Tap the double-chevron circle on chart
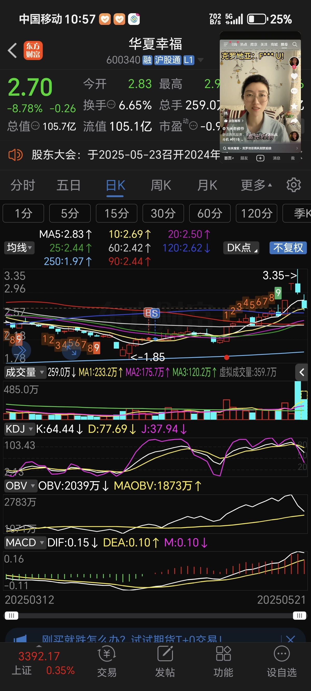 click(x=22, y=350)
